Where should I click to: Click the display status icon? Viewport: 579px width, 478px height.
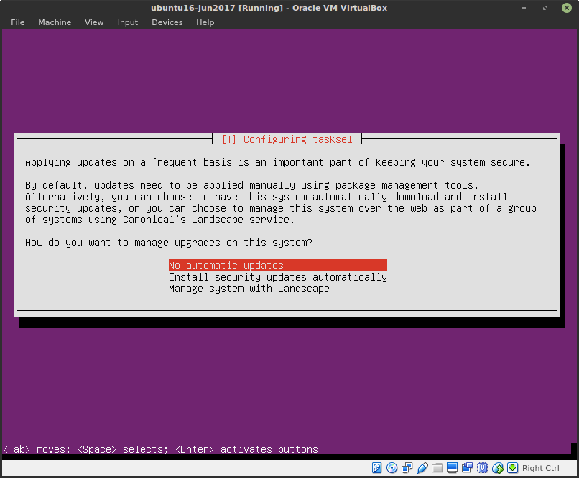coord(453,468)
